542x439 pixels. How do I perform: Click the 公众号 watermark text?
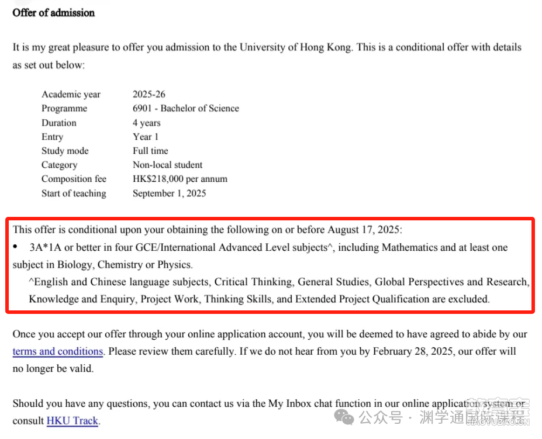click(381, 417)
